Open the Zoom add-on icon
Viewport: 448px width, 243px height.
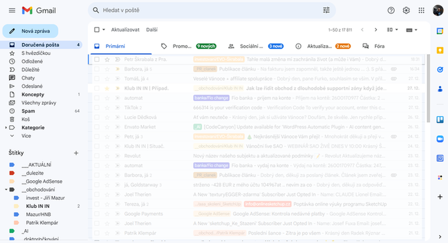[x=440, y=139]
